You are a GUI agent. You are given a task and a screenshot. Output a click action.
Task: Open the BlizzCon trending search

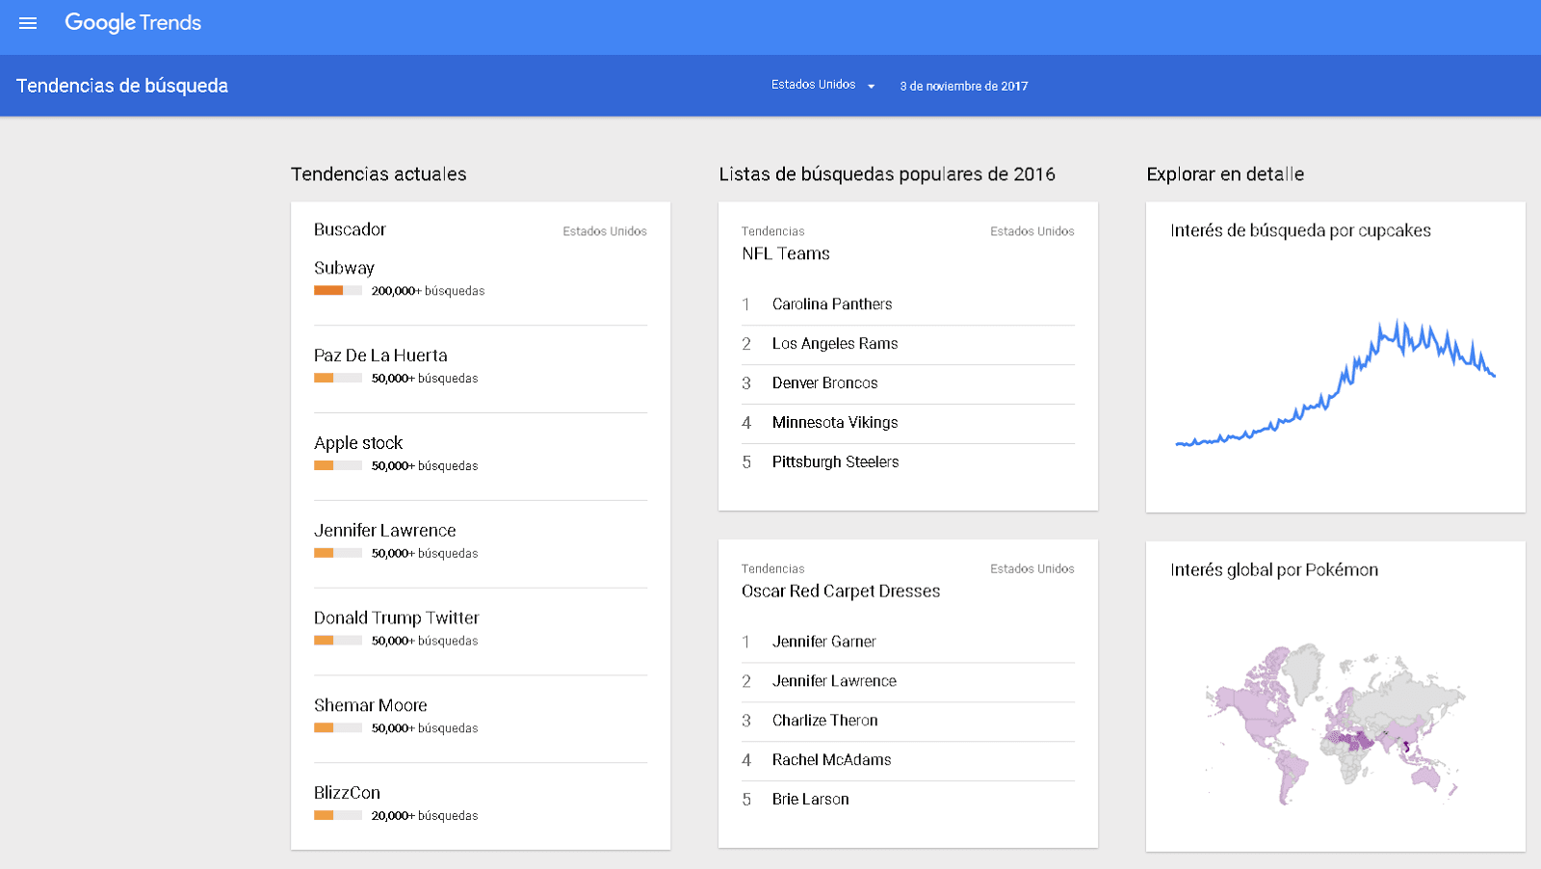point(347,793)
